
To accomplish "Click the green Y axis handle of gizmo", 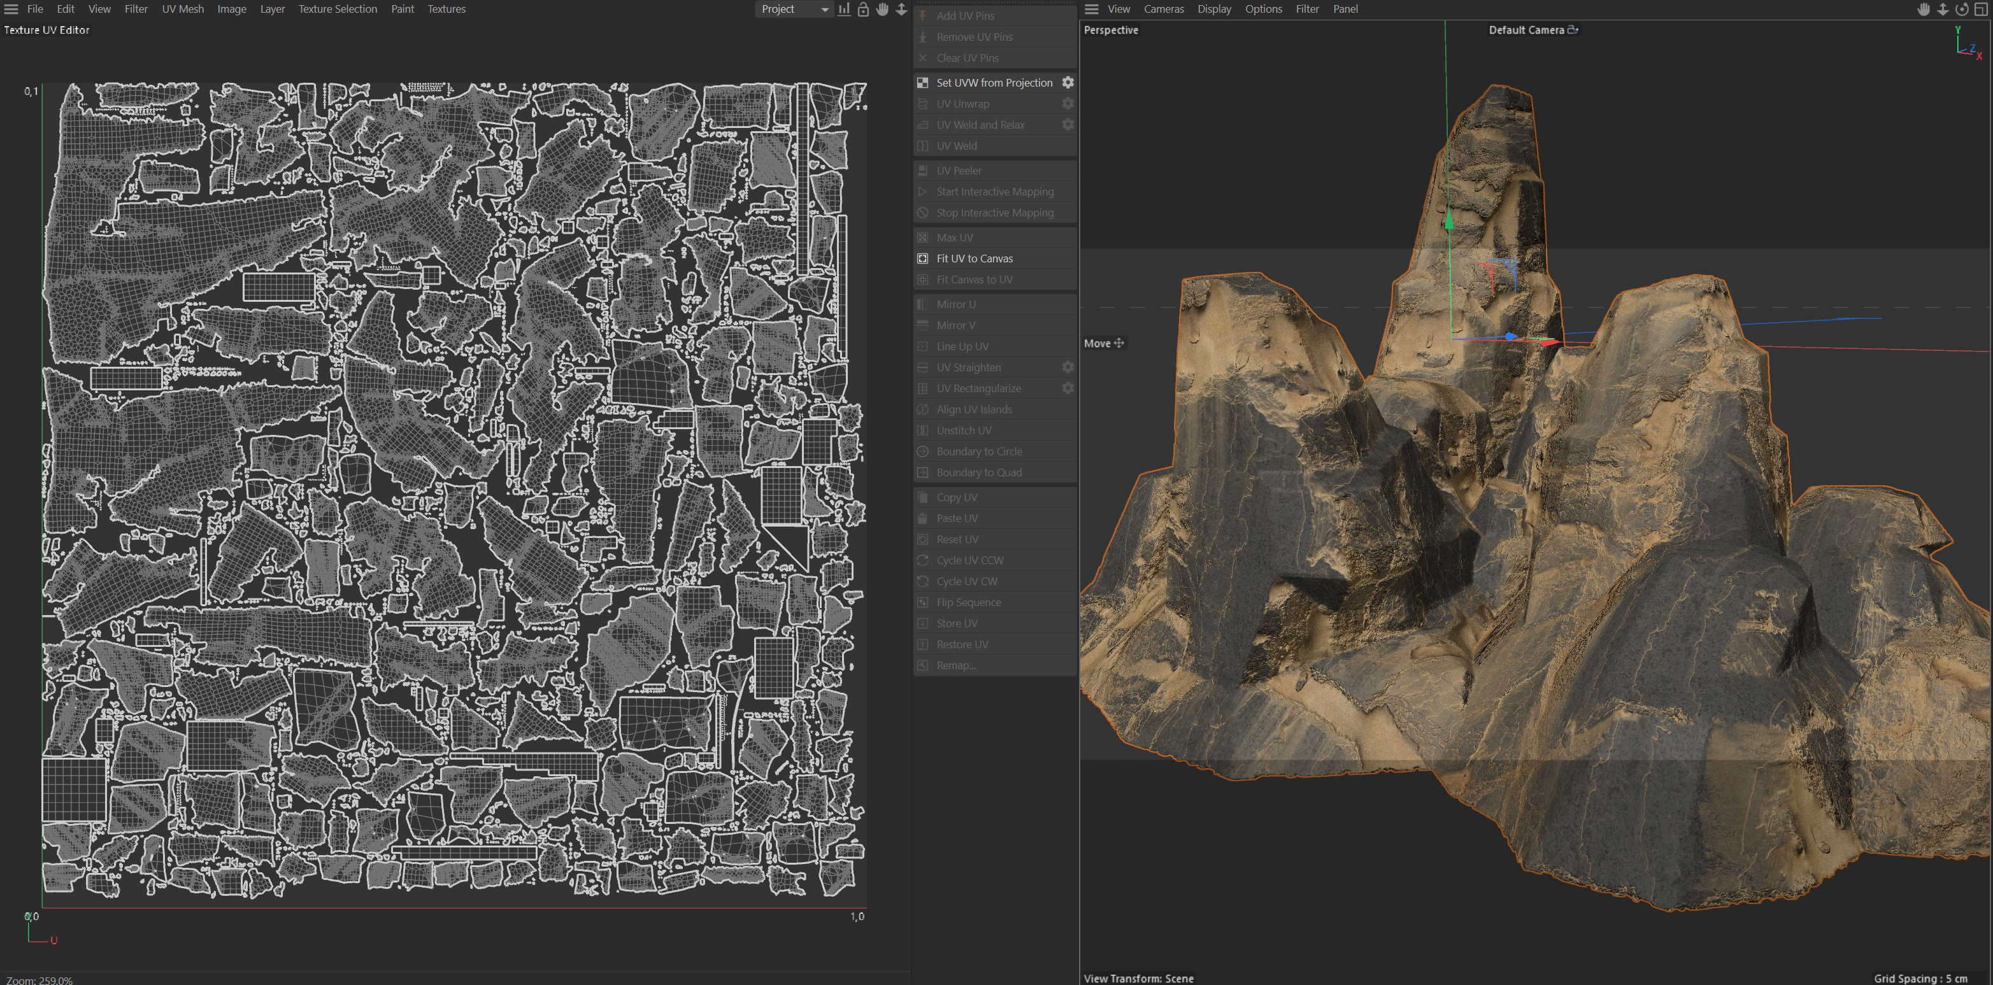I will pyautogui.click(x=1448, y=223).
